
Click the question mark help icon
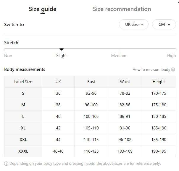pyautogui.click(x=173, y=69)
